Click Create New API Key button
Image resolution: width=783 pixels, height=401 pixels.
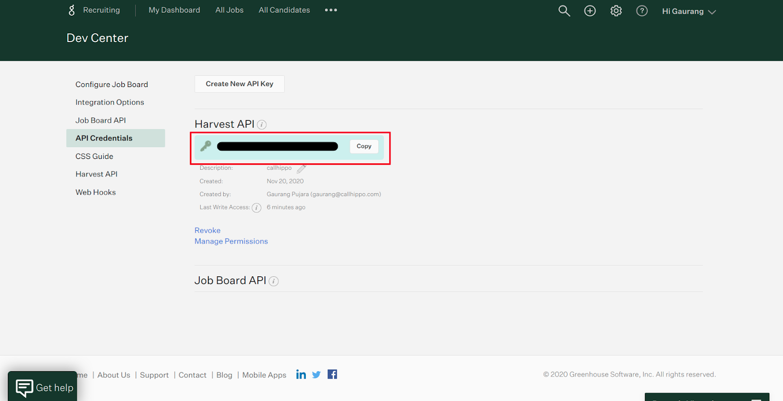point(239,84)
